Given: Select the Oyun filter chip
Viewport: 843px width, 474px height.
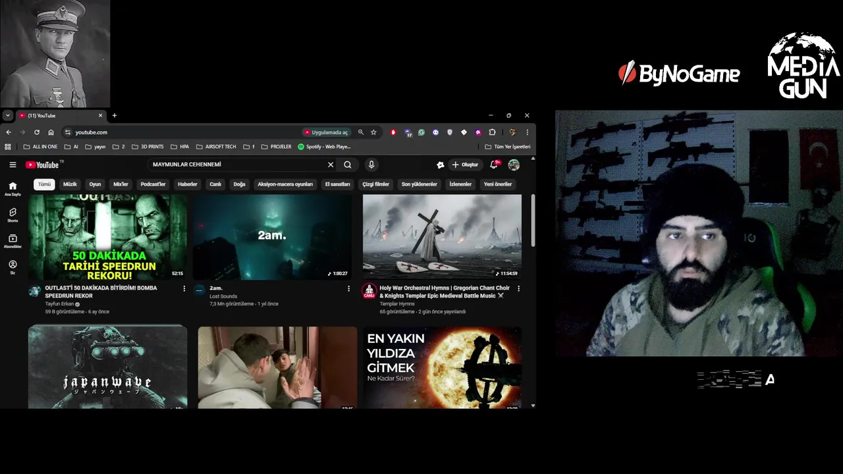Looking at the screenshot, I should click(95, 184).
